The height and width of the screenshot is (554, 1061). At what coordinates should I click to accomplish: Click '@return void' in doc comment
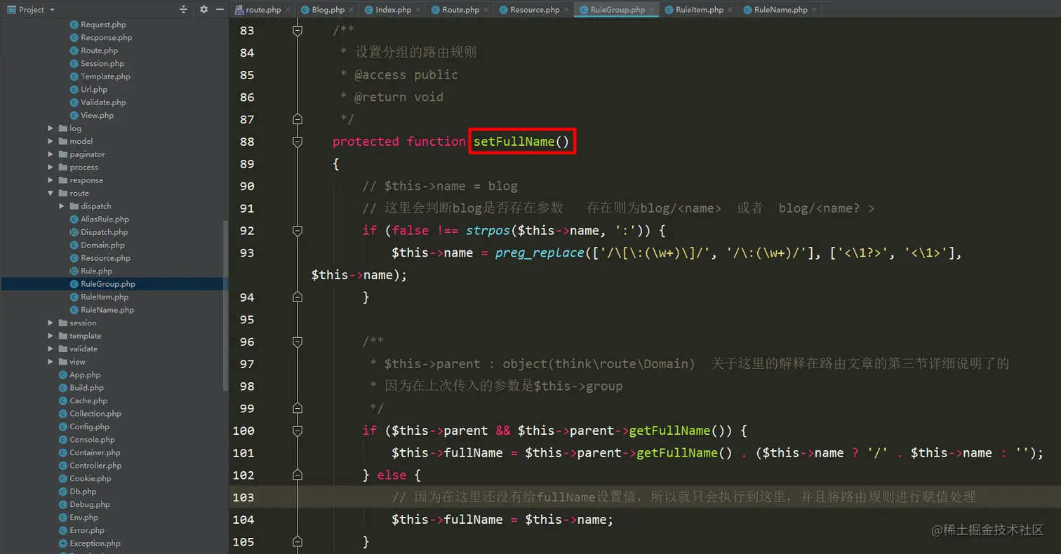pos(399,97)
